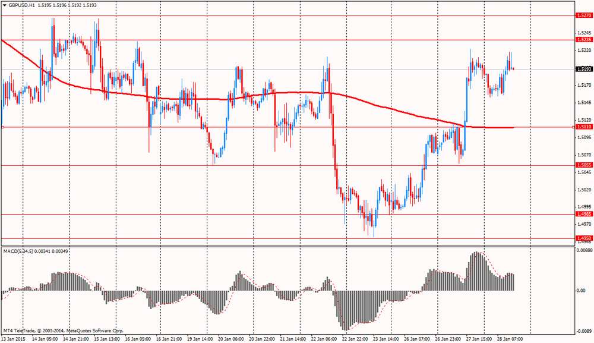Viewport: 594px width, 343px height.
Task: Click the 14 Jan 05:00 time axis label
Action: 45,339
